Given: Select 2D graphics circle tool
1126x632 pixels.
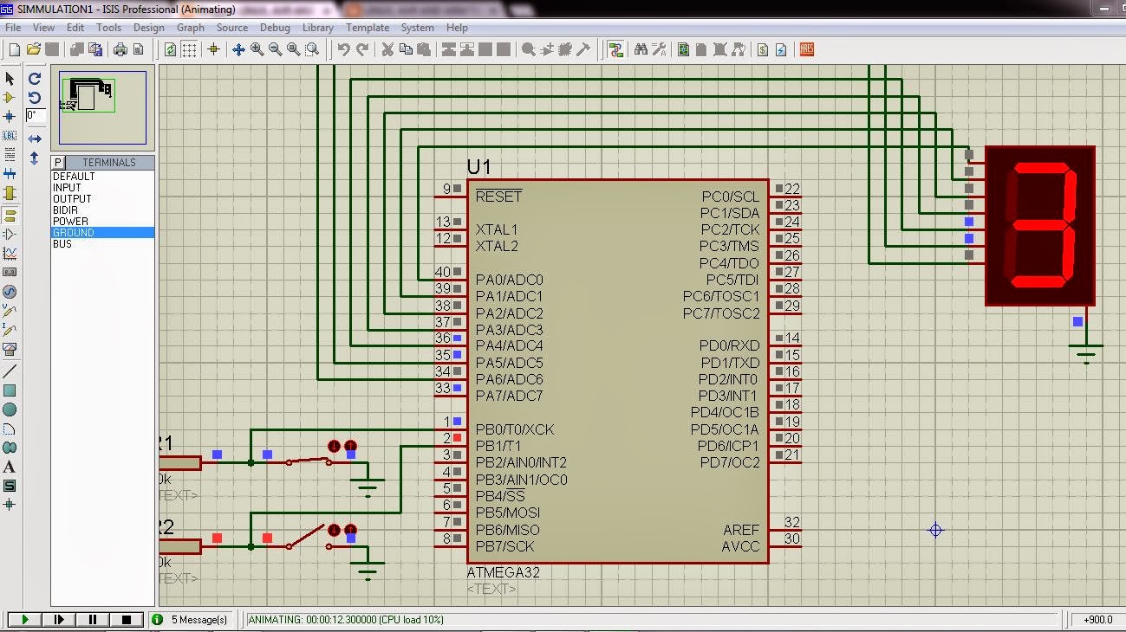Looking at the screenshot, I should pos(10,410).
